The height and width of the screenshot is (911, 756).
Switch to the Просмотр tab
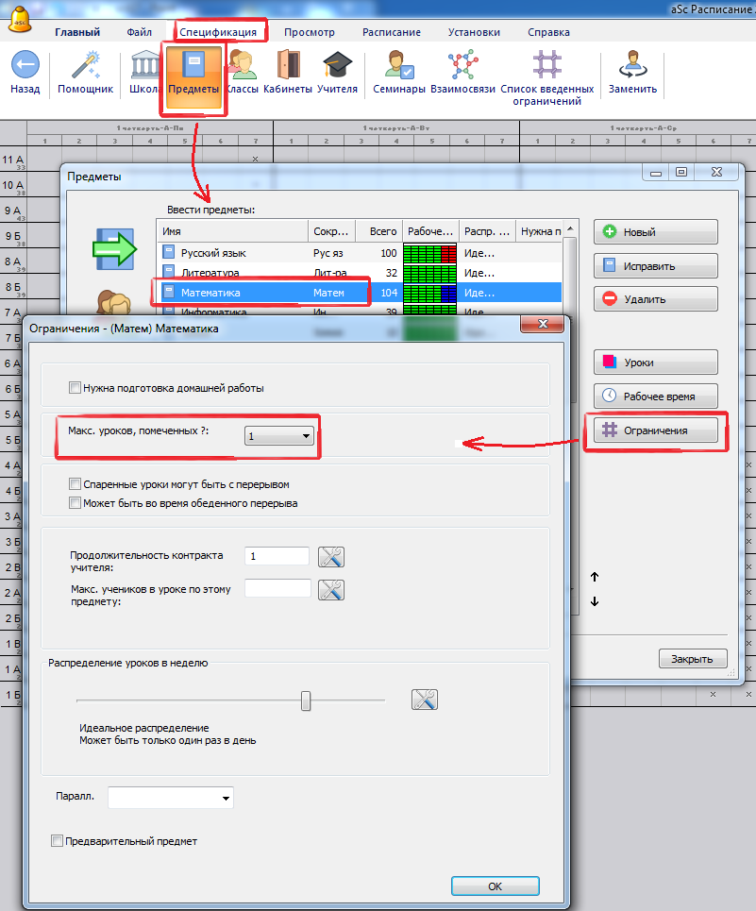tap(311, 32)
